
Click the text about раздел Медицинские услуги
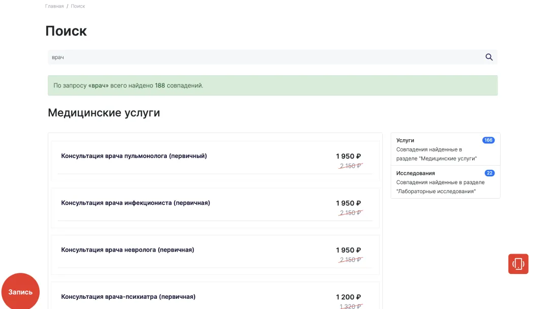pos(437,154)
